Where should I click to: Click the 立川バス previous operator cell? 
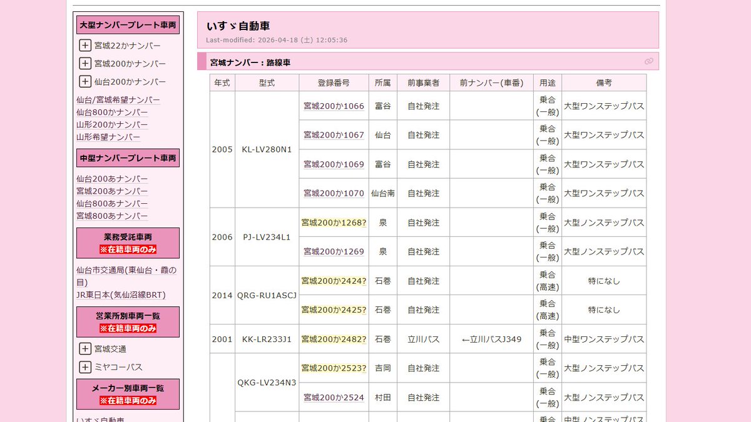coord(423,339)
